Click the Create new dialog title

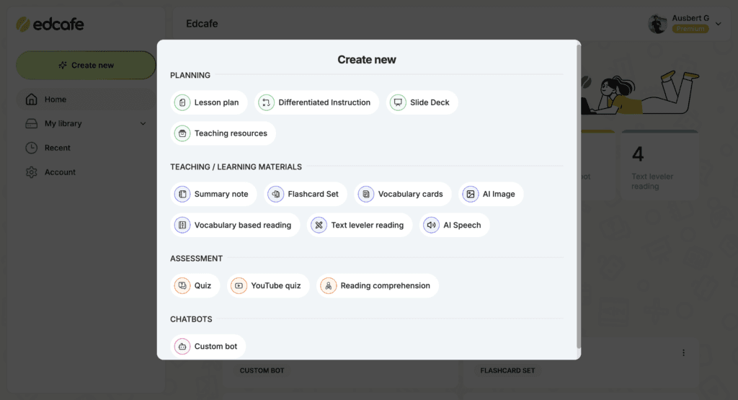pos(367,60)
